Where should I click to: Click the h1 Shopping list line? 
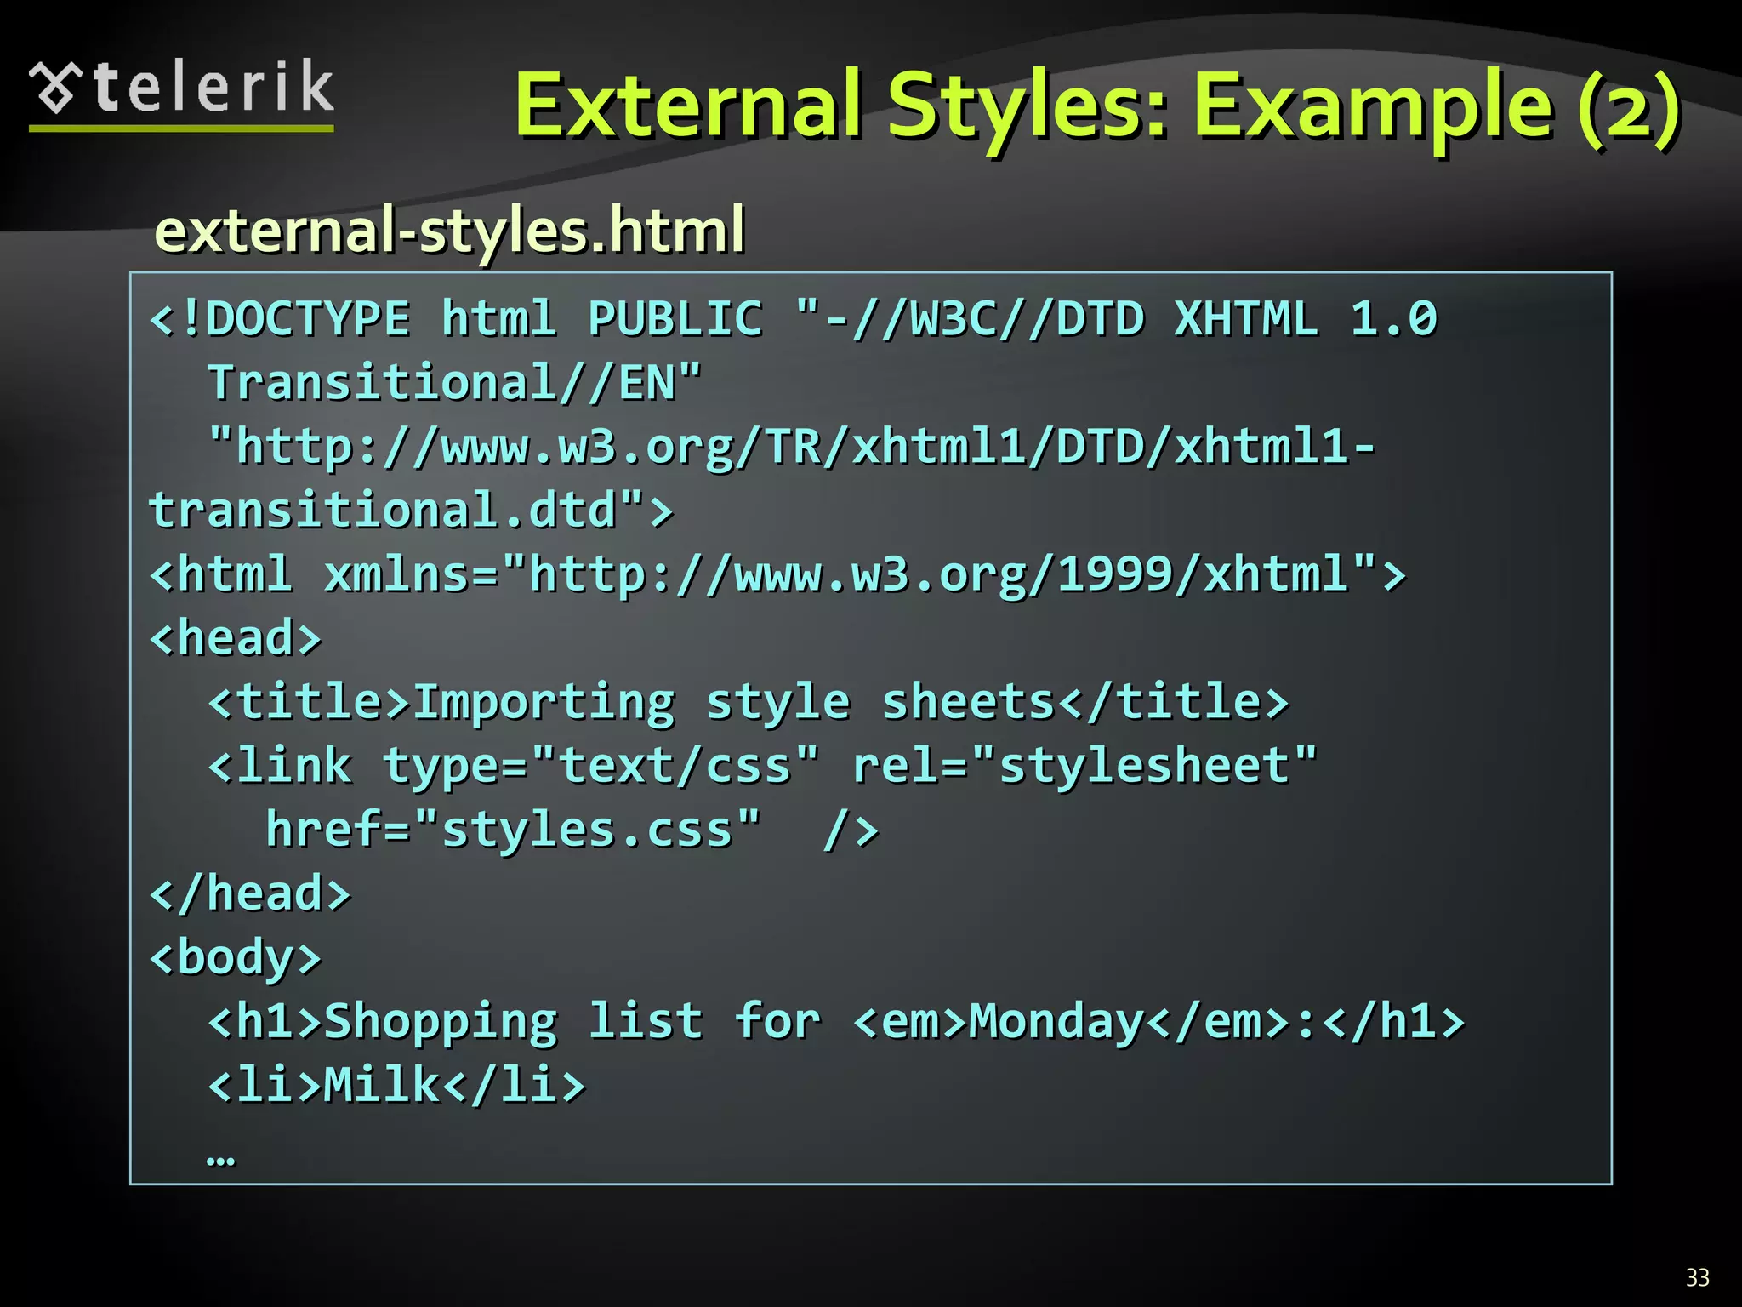click(836, 1021)
